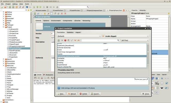Click the stop debugging square icon
This screenshot has width=171, height=103.
(47, 7)
